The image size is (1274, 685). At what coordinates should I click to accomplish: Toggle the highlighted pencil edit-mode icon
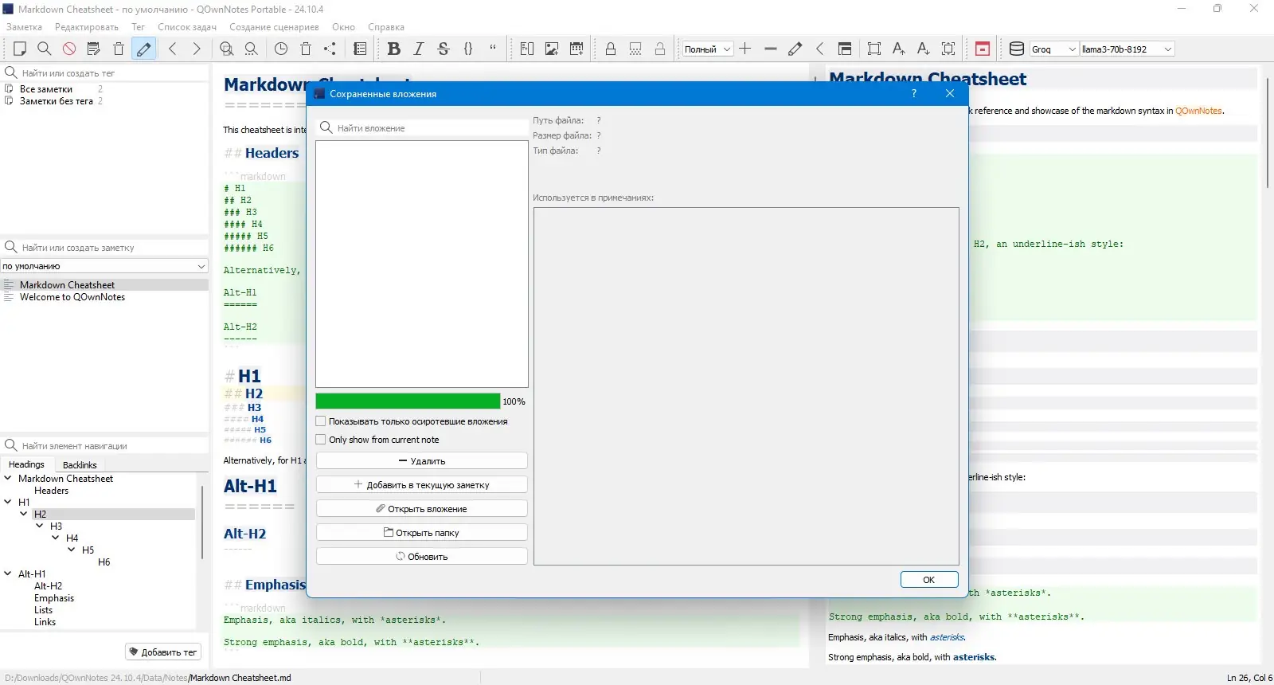click(x=144, y=49)
